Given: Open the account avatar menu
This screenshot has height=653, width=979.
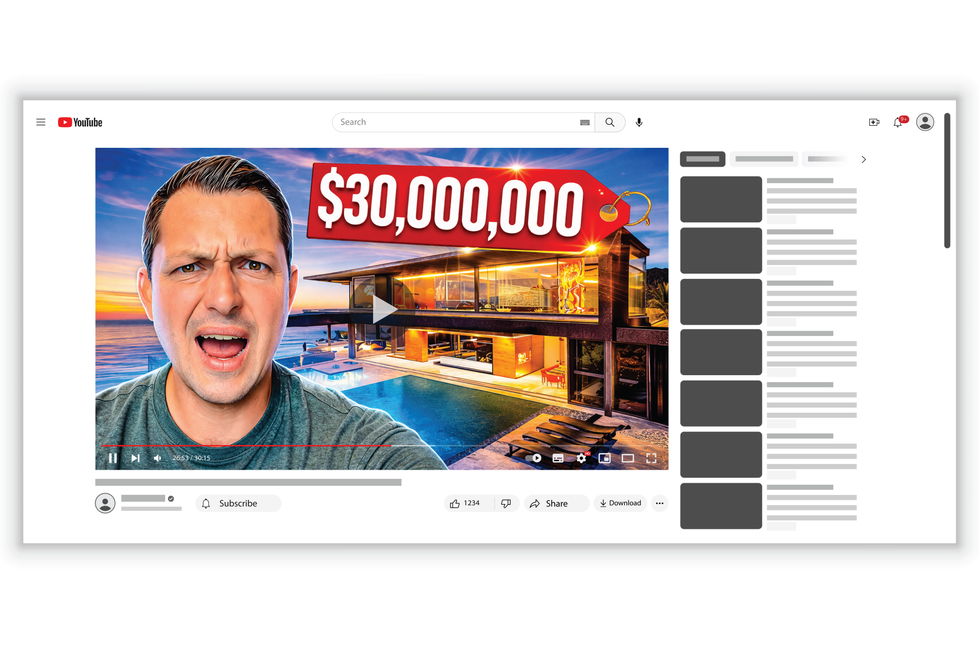Looking at the screenshot, I should coord(925,123).
